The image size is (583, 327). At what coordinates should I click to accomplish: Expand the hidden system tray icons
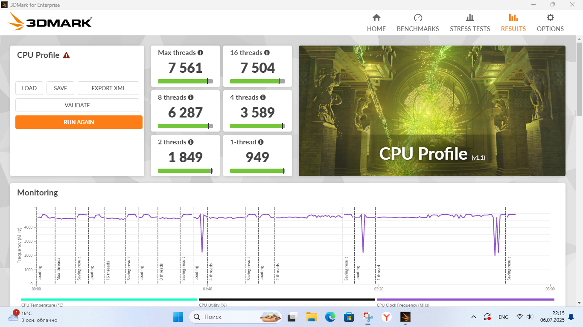(x=474, y=317)
